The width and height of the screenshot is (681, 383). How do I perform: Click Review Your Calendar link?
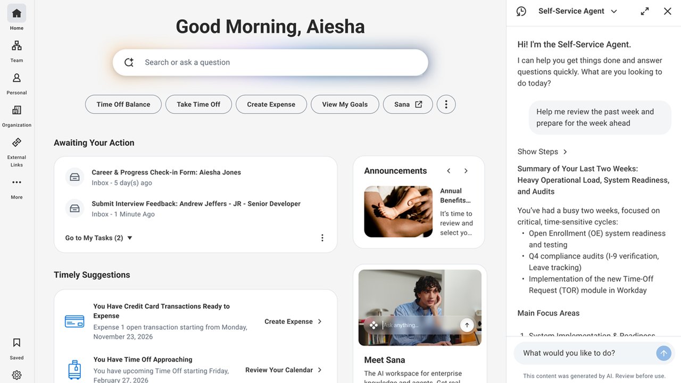tap(284, 370)
